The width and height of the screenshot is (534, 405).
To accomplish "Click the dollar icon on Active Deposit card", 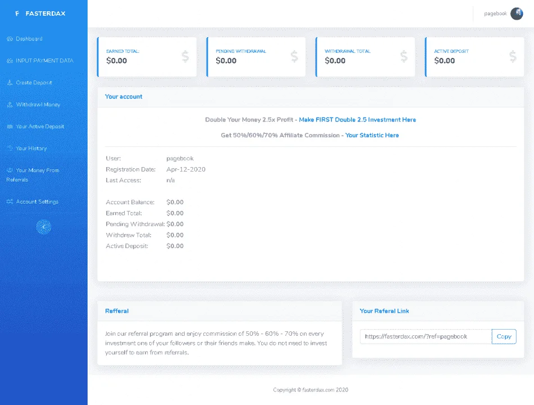I will pos(513,56).
